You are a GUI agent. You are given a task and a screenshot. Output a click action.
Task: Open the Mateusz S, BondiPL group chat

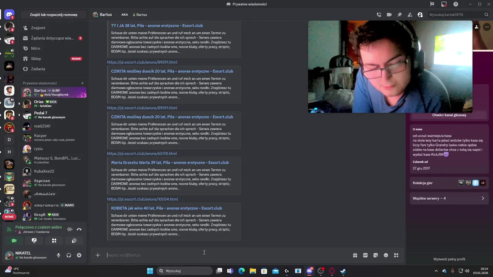54,160
